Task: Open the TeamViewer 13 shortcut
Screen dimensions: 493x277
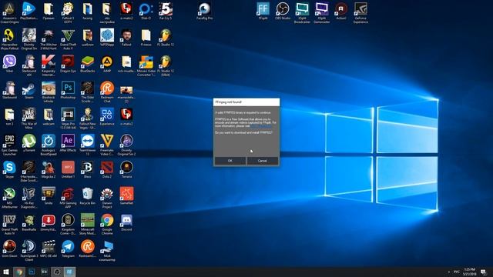Action: coord(87,145)
